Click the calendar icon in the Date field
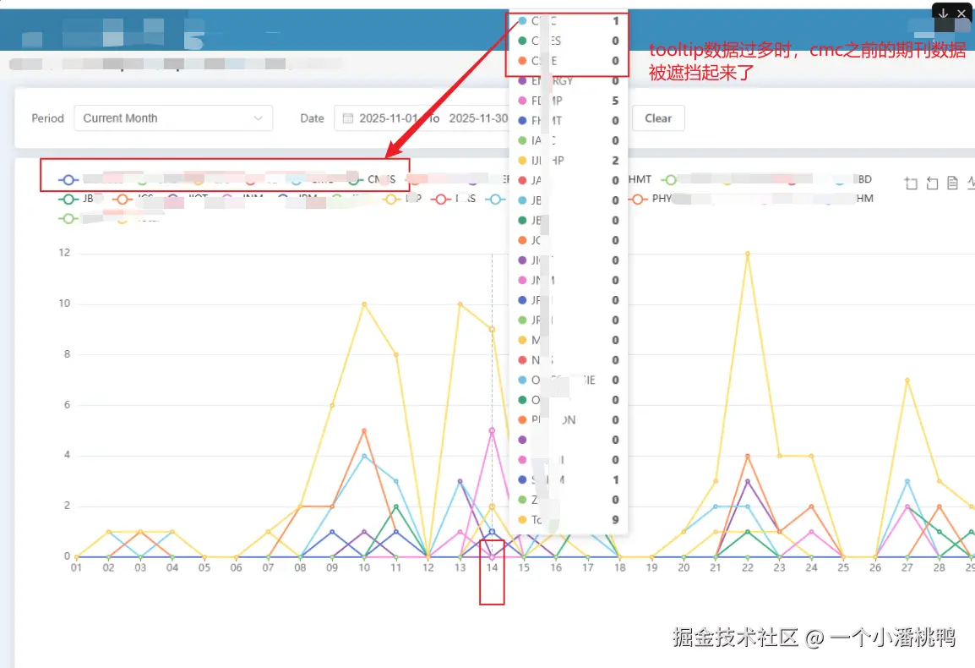Image resolution: width=975 pixels, height=668 pixels. click(348, 118)
